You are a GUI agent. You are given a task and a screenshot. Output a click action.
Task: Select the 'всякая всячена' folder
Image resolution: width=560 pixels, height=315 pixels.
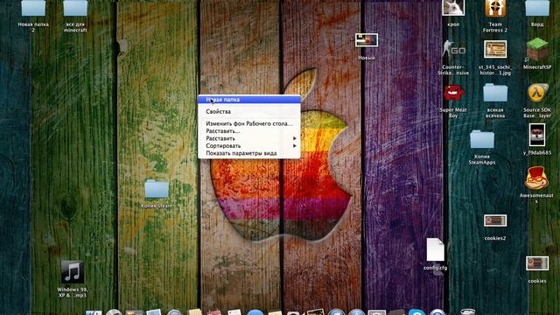[x=495, y=93]
